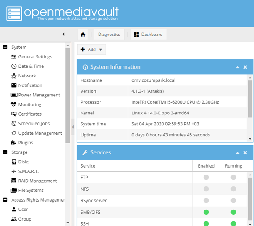Open File Systems page
This screenshot has width=254, height=226.
(31, 190)
